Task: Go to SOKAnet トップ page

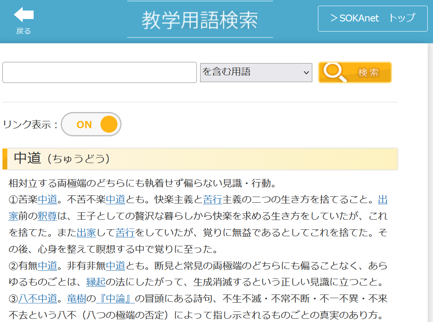Action: pos(372,19)
